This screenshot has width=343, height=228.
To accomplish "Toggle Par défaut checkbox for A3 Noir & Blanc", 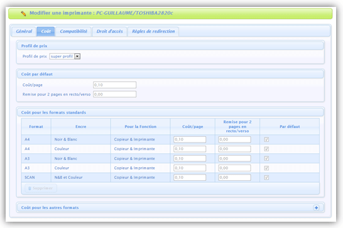I will (x=266, y=158).
